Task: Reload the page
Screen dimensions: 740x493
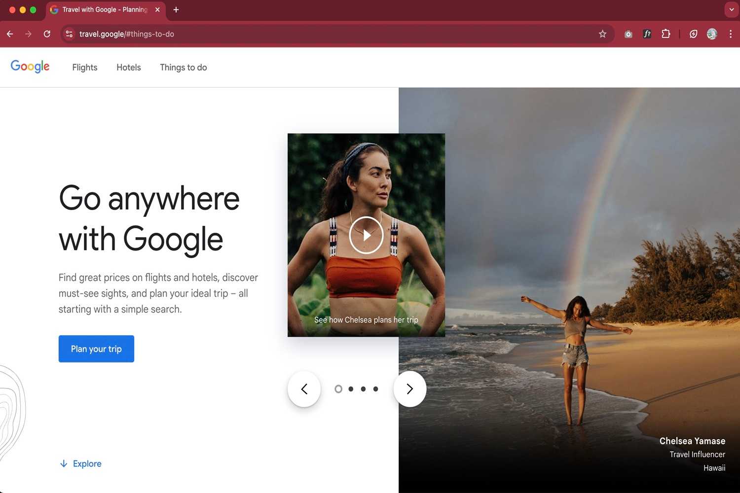Action: (x=47, y=34)
